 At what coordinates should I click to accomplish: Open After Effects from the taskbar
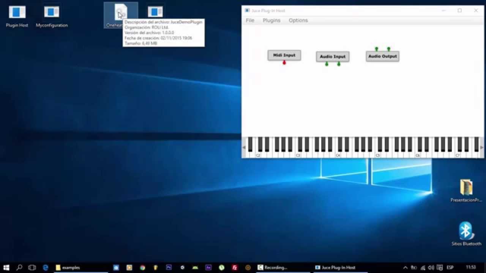point(208,267)
